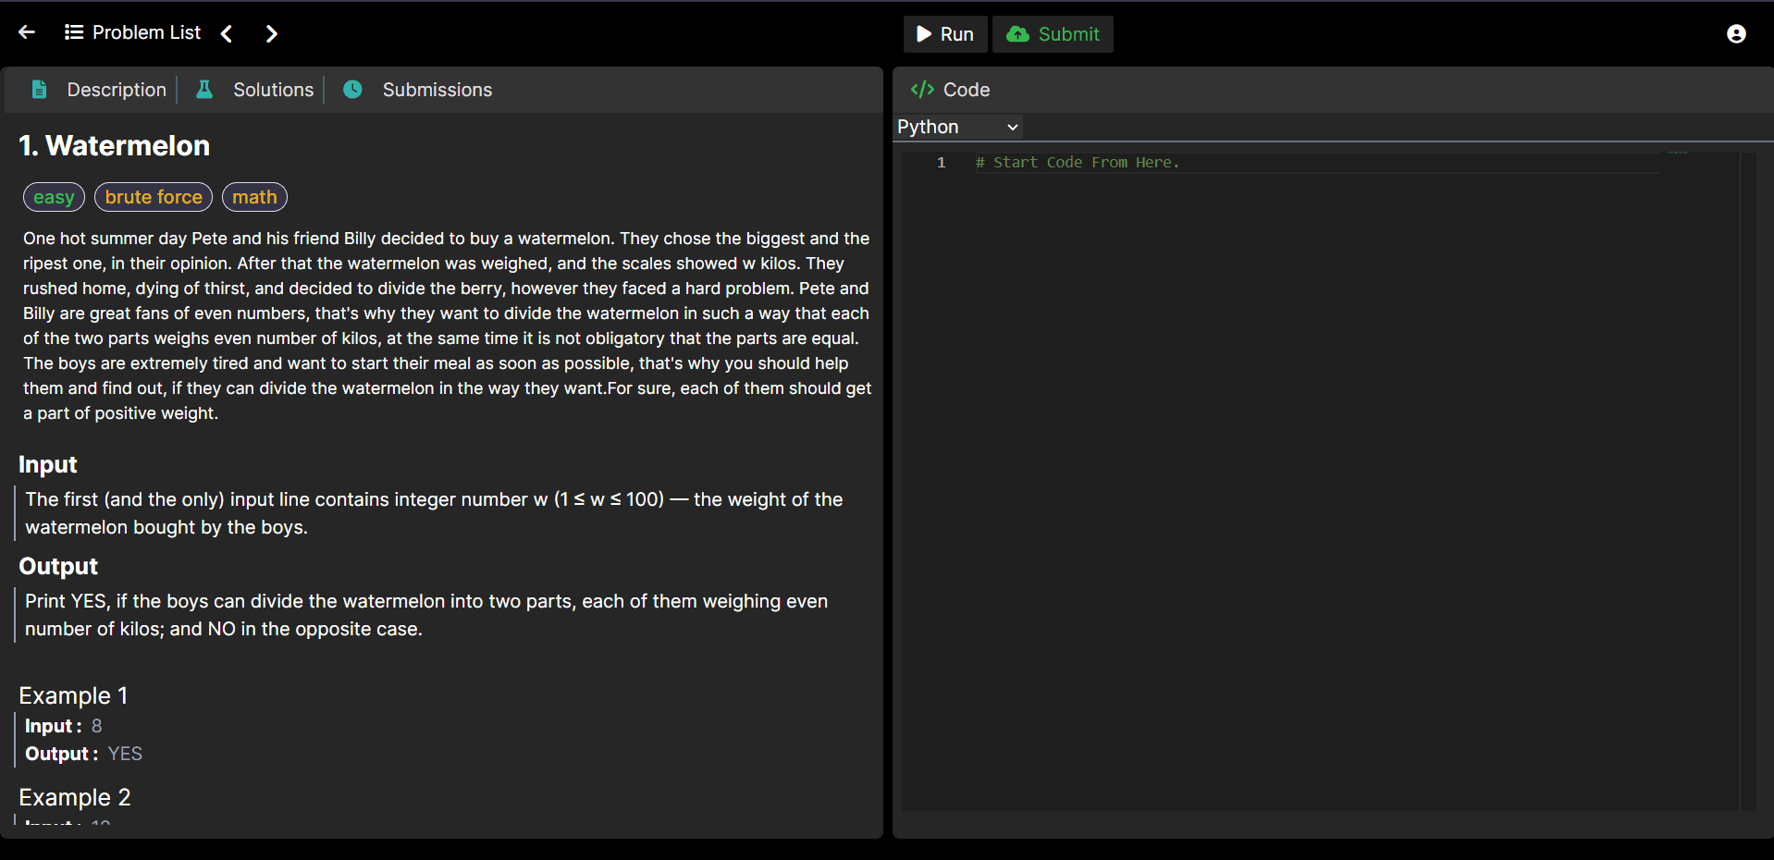Click the Description document icon
Screen dimensions: 1774x860
pos(39,90)
